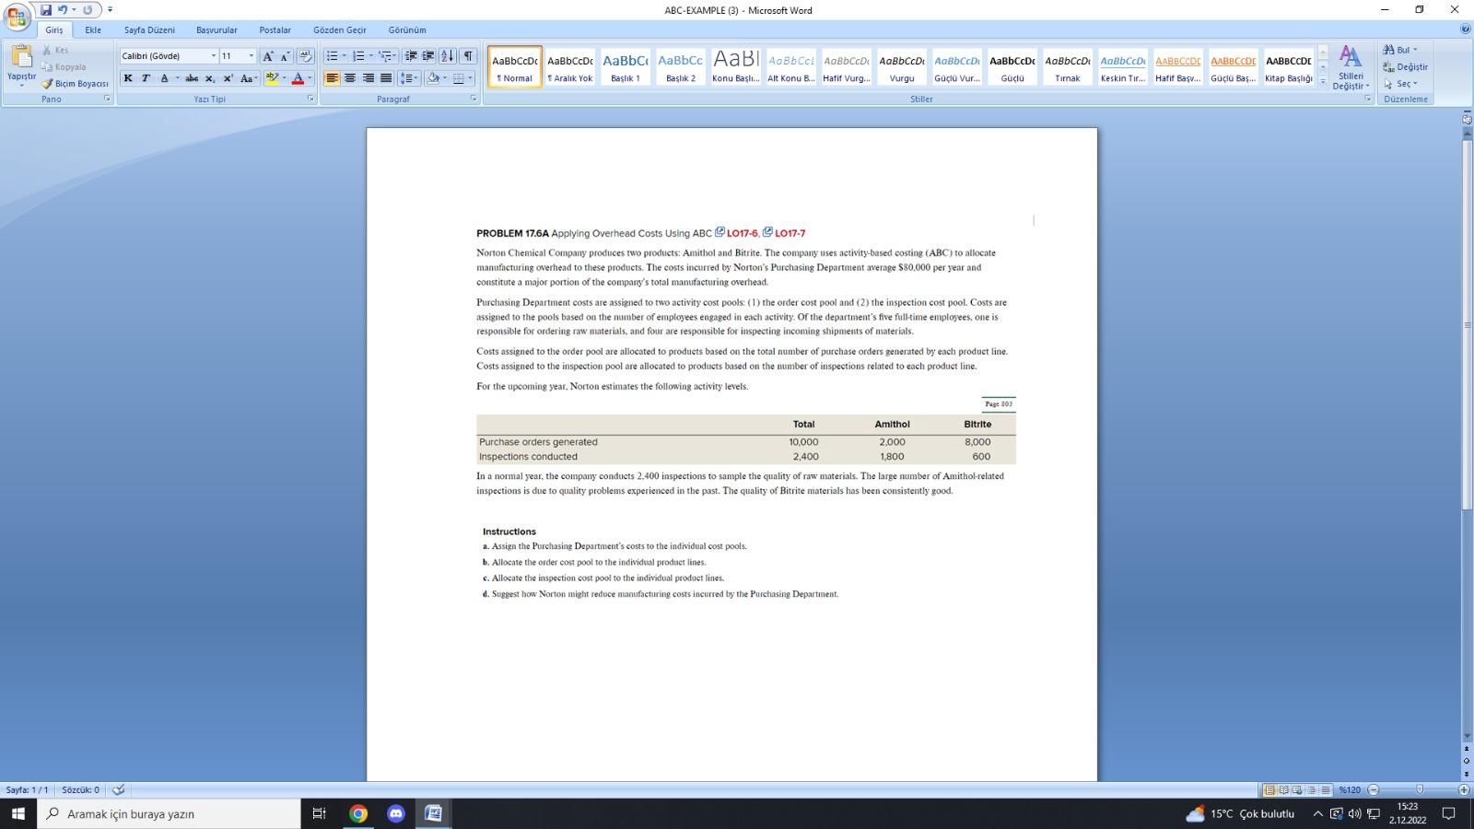Switch to the Görünüm ribbon tab
This screenshot has height=829, width=1474.
(406, 29)
